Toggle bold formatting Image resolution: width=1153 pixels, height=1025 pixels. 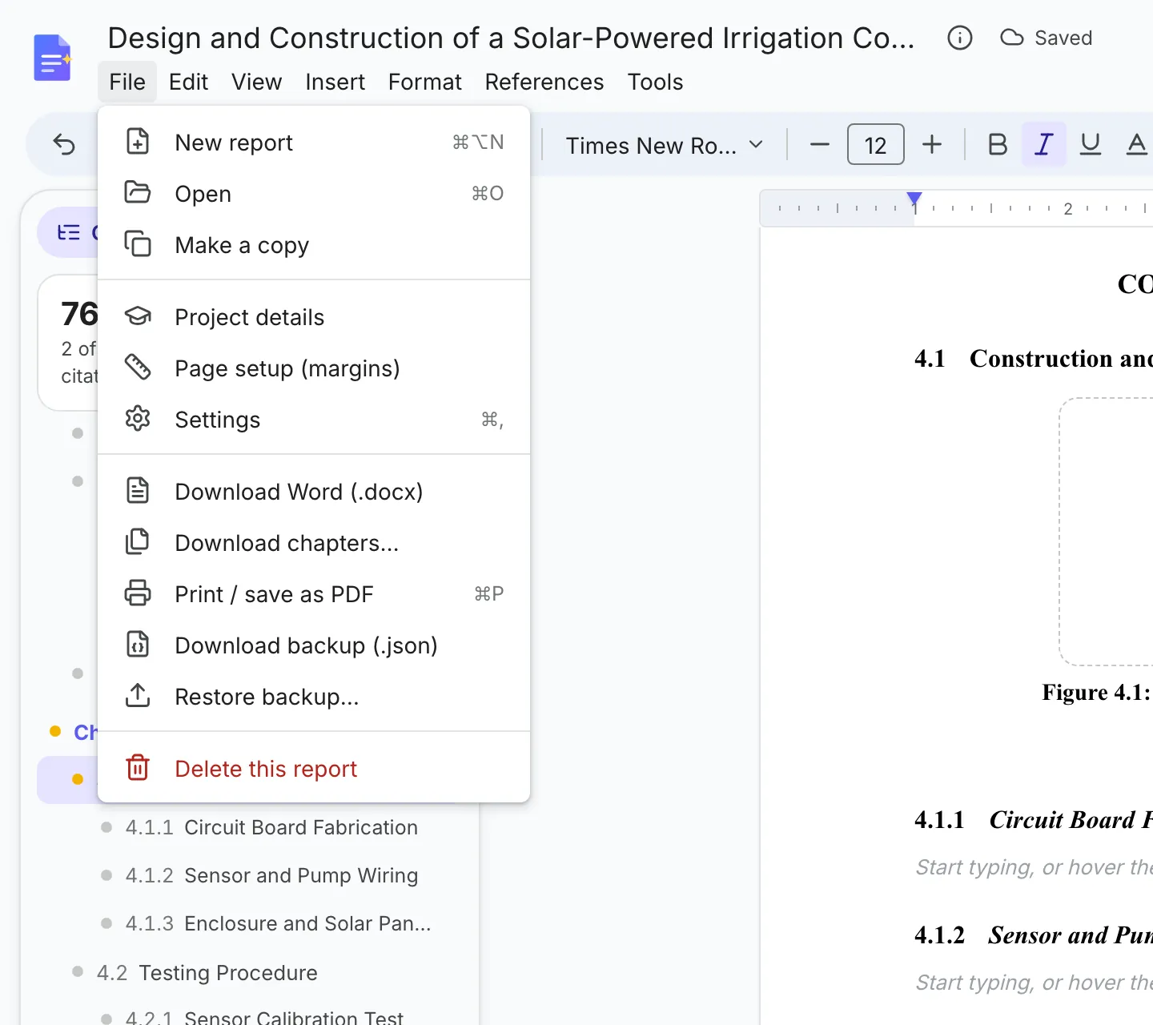tap(998, 144)
